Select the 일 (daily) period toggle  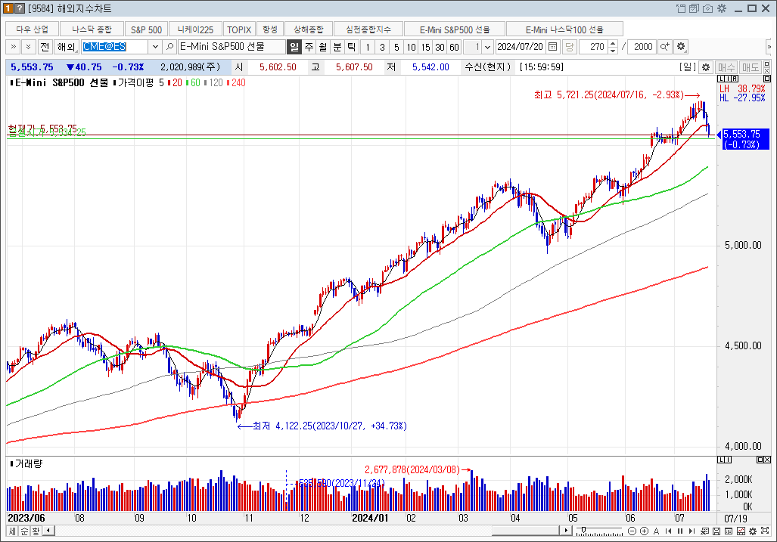click(294, 47)
